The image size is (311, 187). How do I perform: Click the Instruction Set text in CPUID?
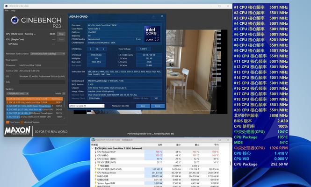(124, 73)
